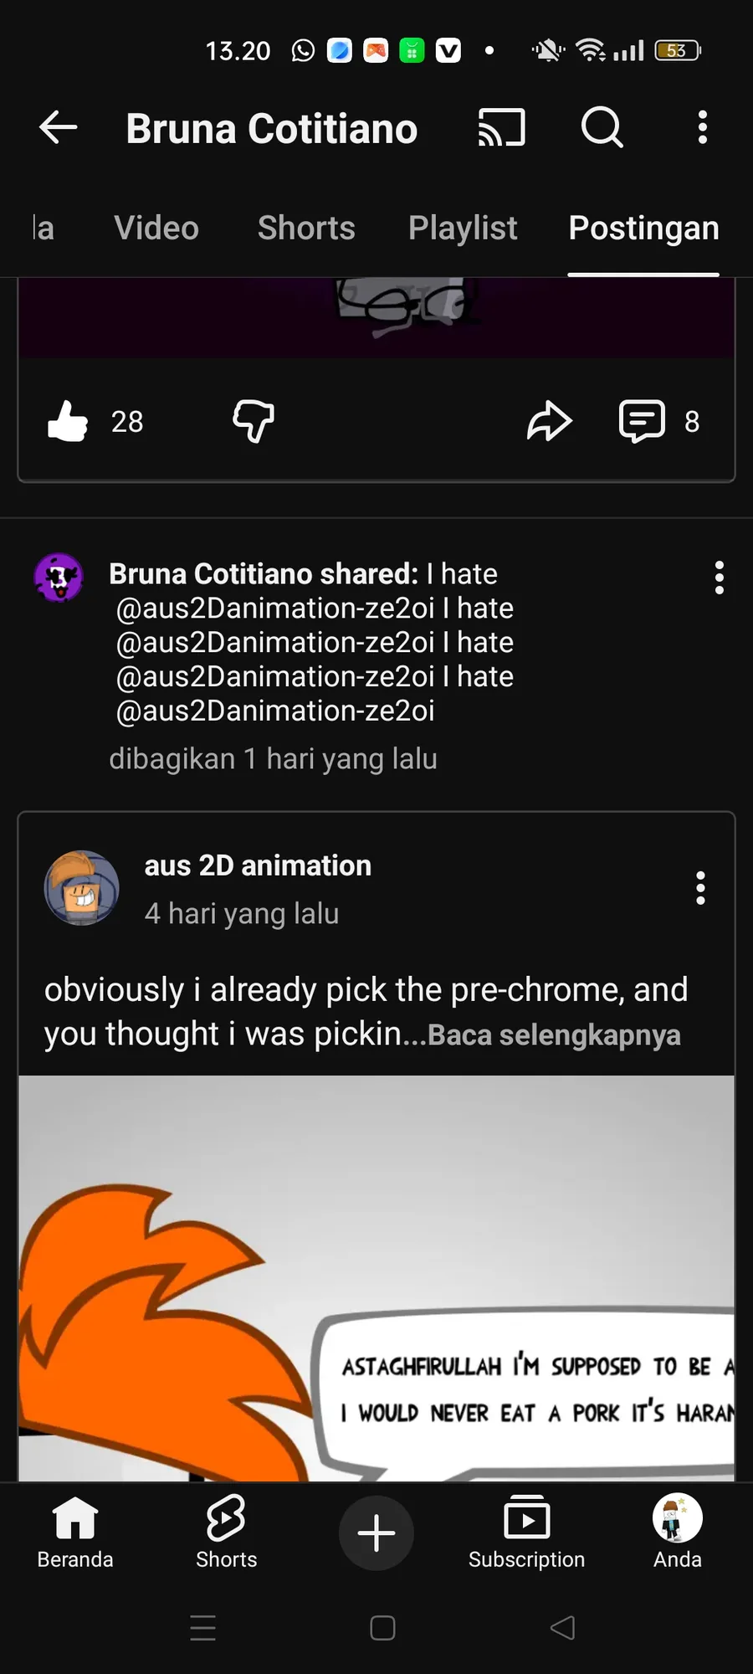The height and width of the screenshot is (1674, 753).
Task: Like the post with 28 likes
Action: pos(69,421)
